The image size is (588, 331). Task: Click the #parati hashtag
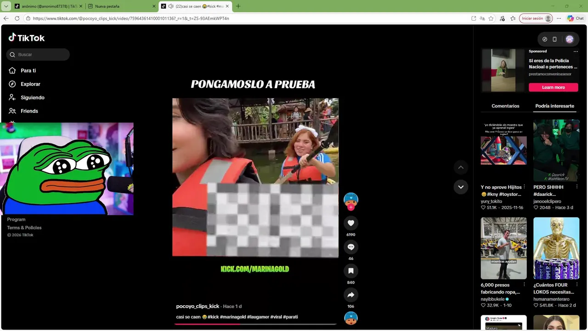point(290,317)
